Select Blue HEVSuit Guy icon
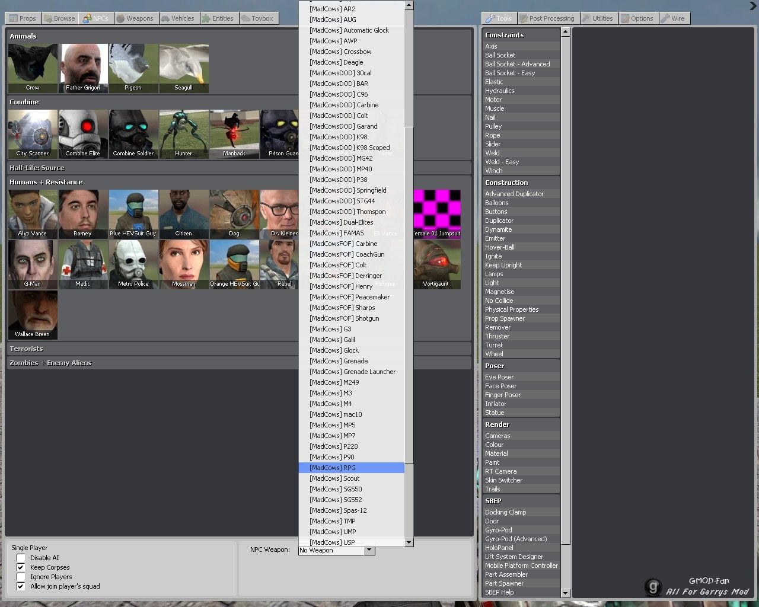Image resolution: width=759 pixels, height=607 pixels. (133, 214)
